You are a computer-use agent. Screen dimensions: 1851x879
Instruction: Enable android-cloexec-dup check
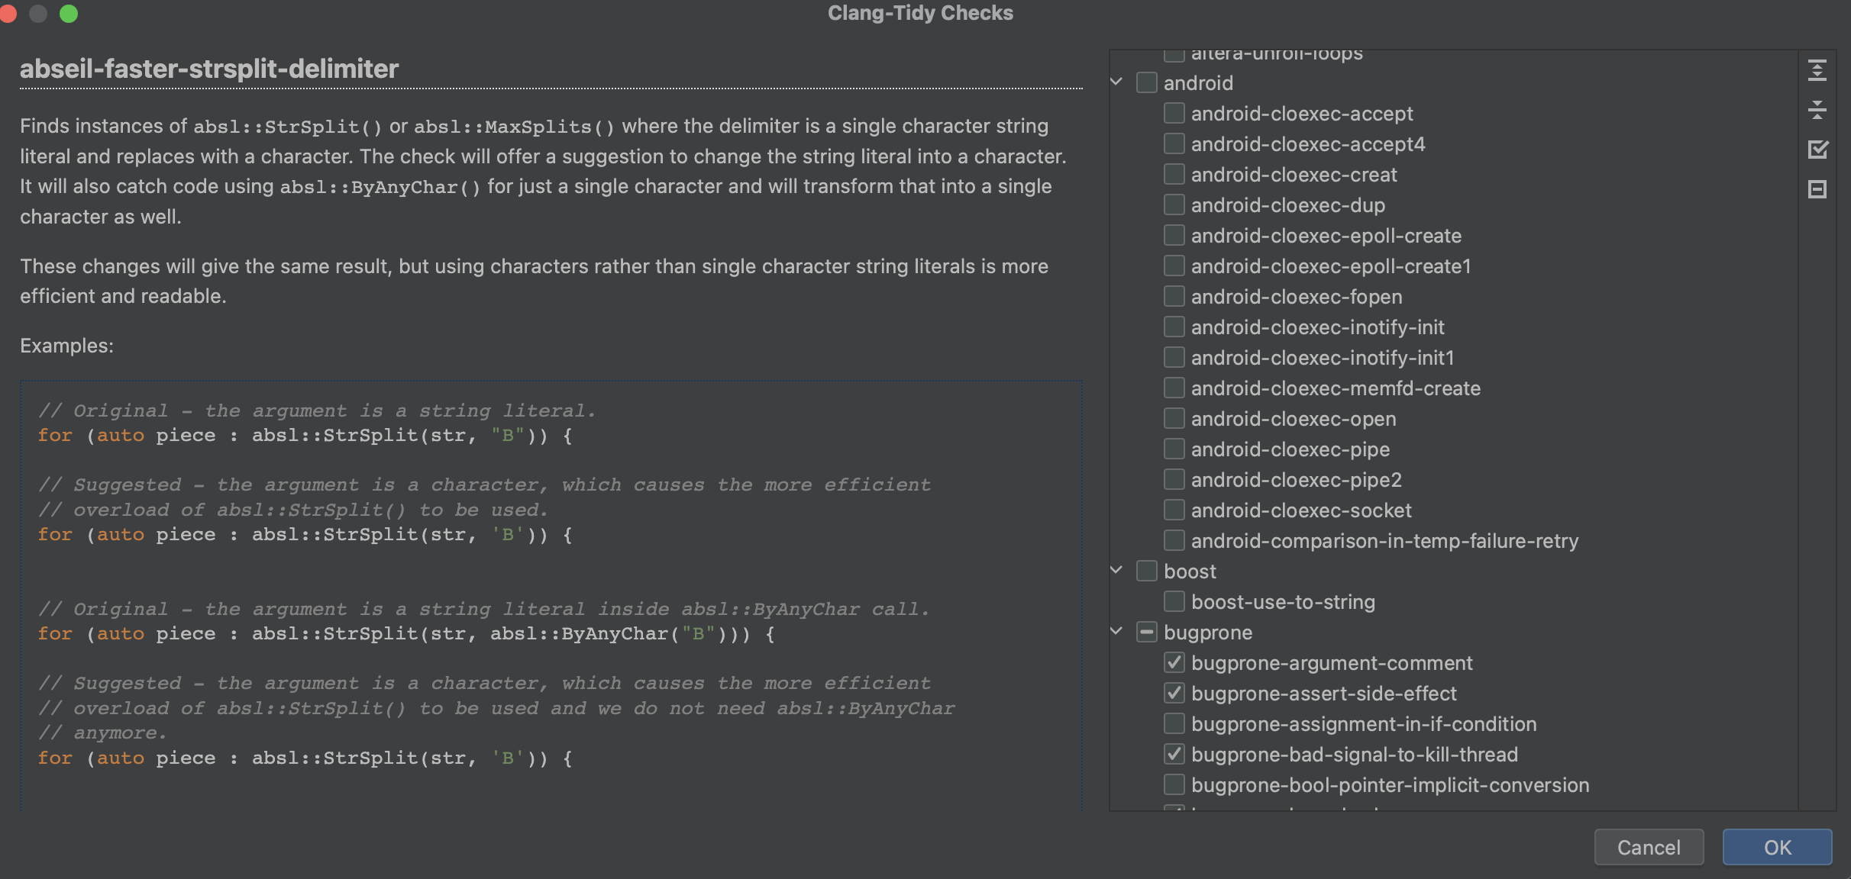(1174, 204)
